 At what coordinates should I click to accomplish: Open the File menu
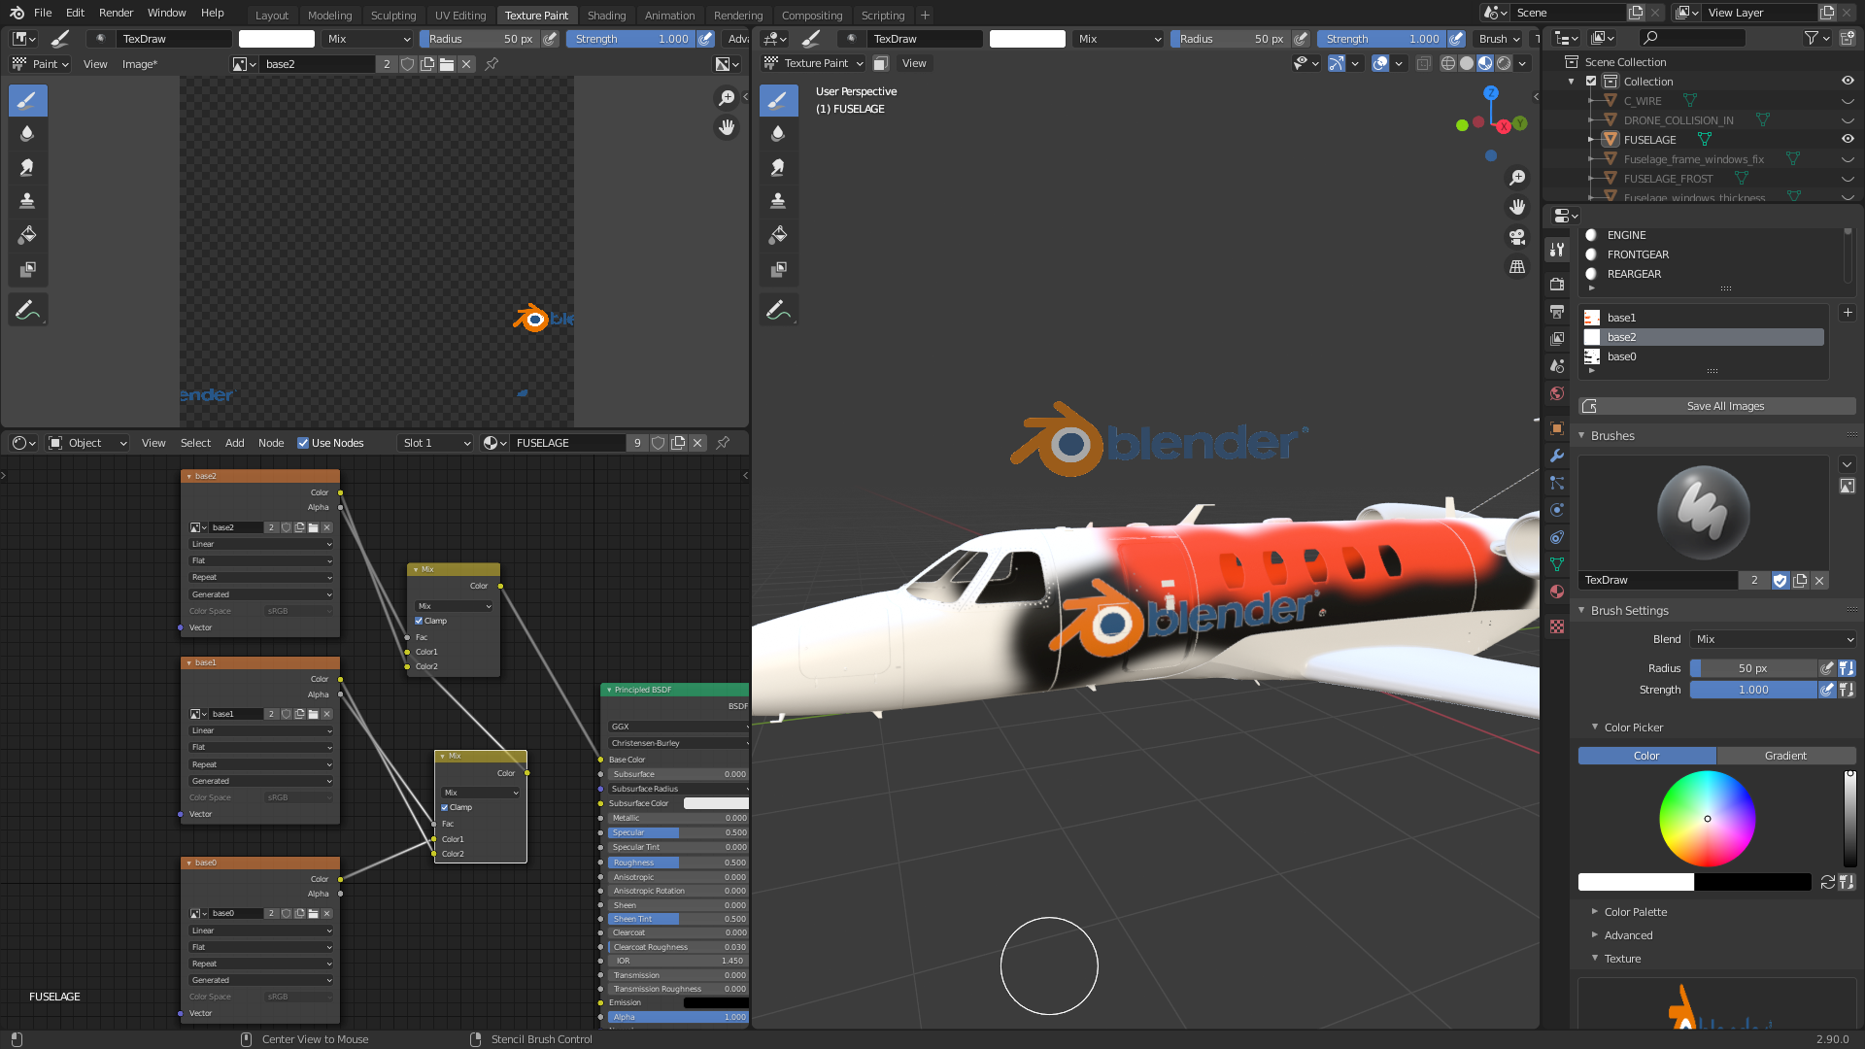[x=43, y=13]
